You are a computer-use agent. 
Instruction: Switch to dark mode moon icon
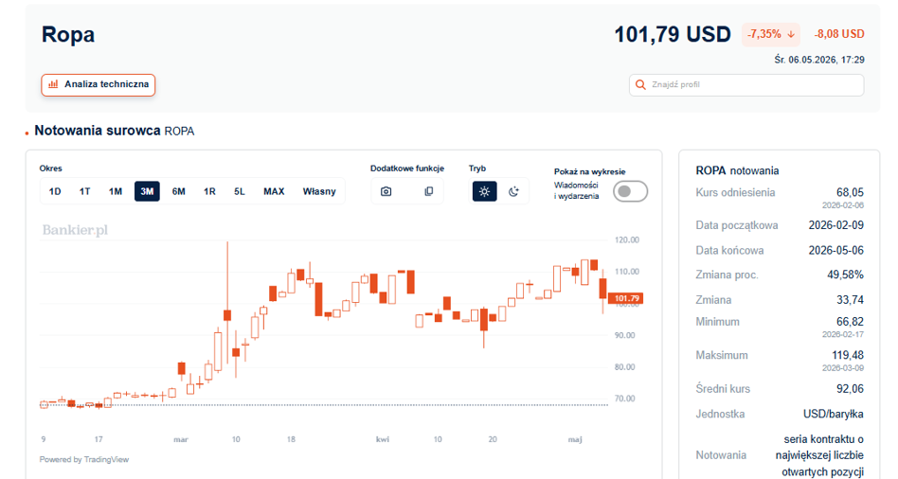click(513, 191)
